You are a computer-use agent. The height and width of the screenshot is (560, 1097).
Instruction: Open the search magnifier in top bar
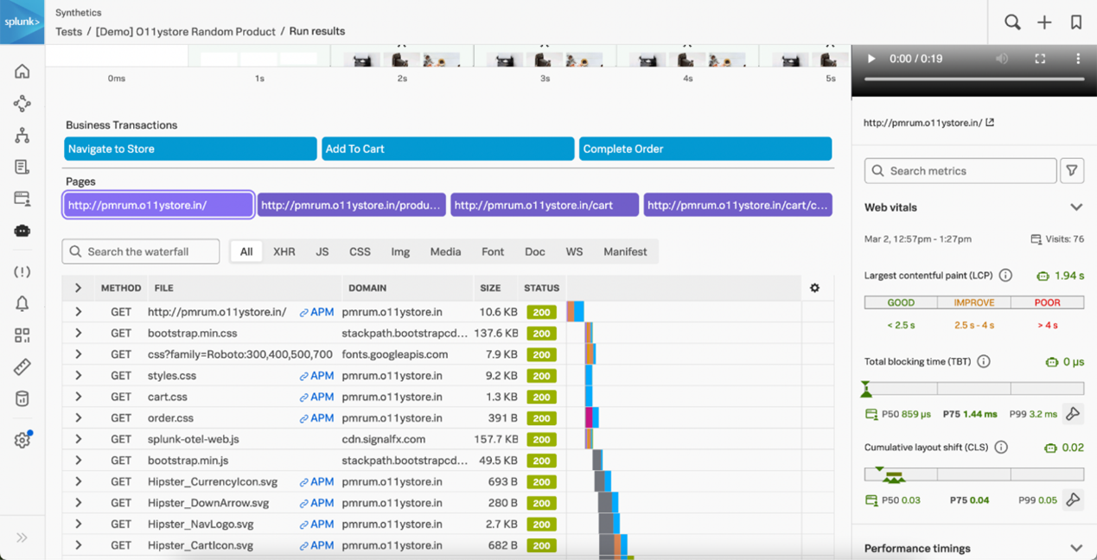pyautogui.click(x=1012, y=22)
